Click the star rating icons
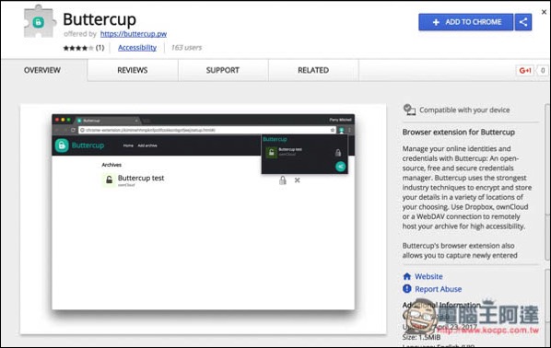551x348 pixels. coord(78,48)
